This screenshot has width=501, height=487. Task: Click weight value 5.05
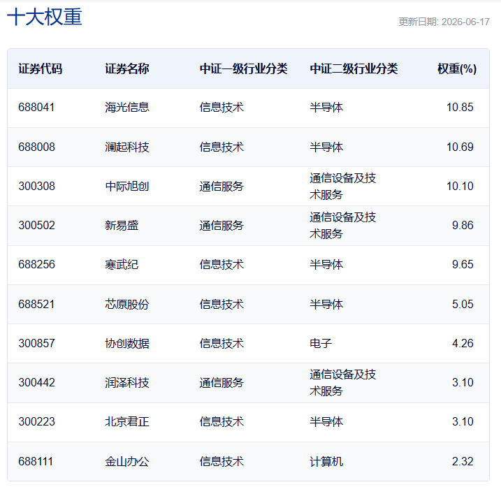(x=463, y=304)
